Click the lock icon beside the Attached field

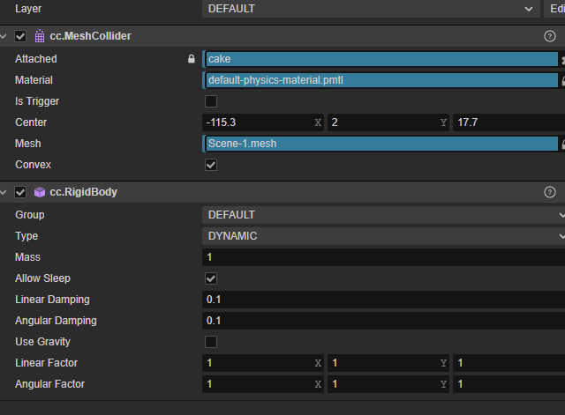[191, 59]
